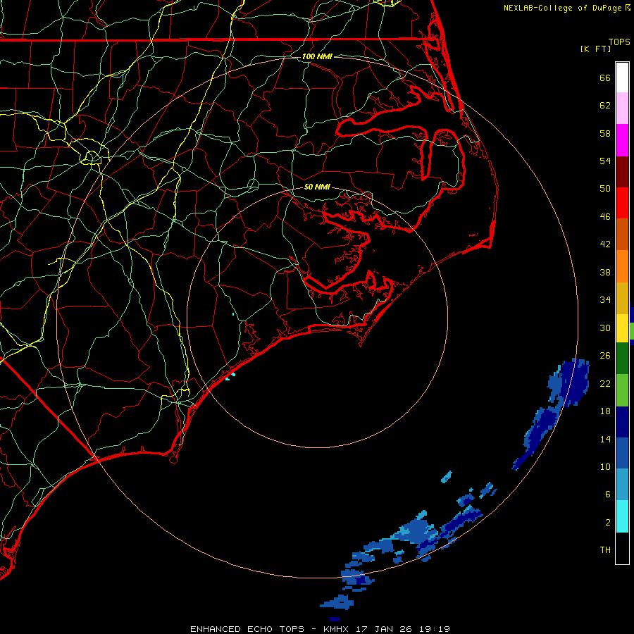
Task: Click the dark green legend swatch
Action: point(622,359)
